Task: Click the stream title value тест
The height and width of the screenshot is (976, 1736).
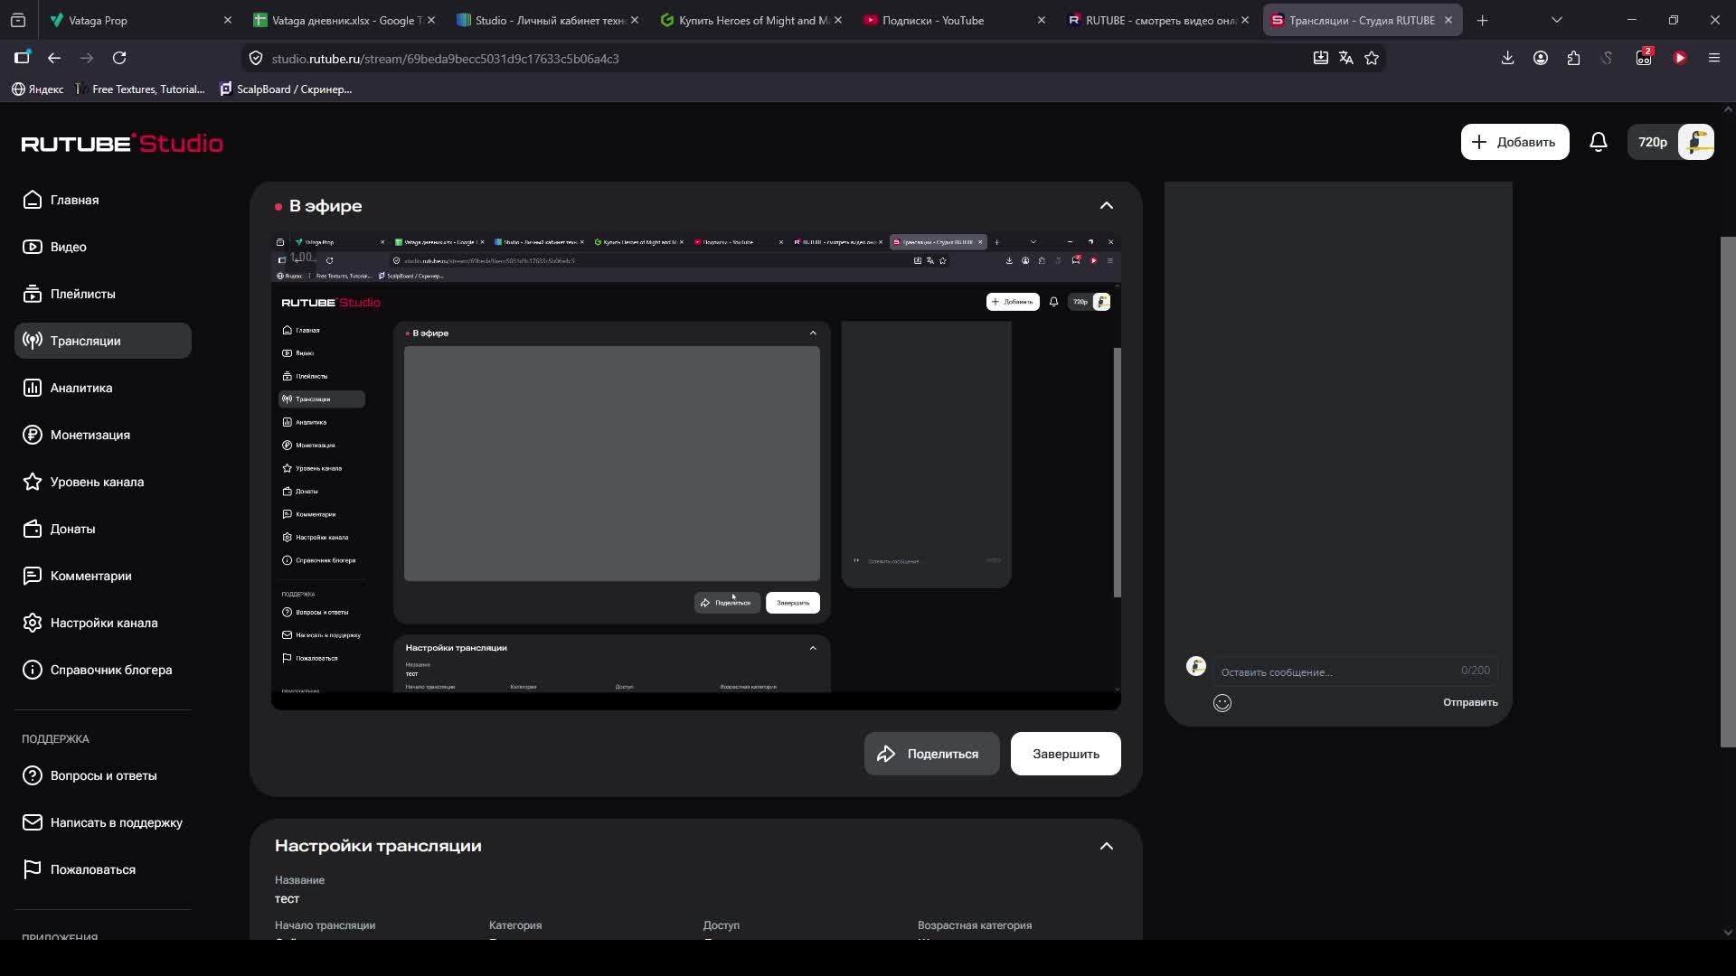Action: 287,899
